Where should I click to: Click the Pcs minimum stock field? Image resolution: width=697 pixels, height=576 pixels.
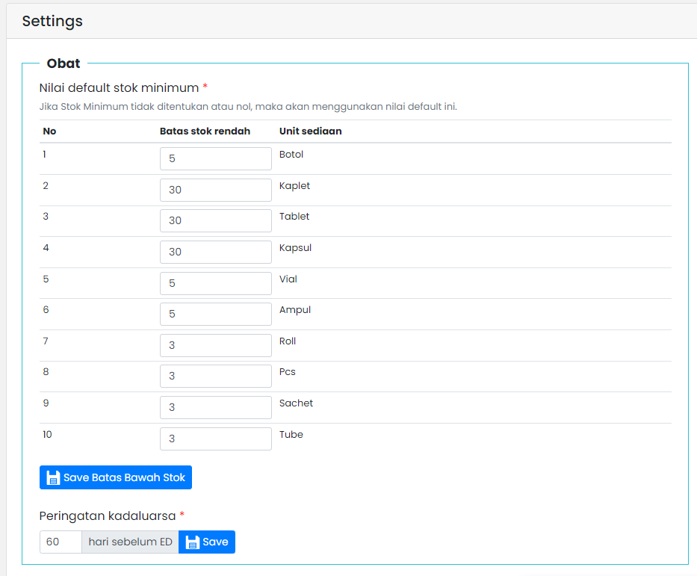coord(215,376)
